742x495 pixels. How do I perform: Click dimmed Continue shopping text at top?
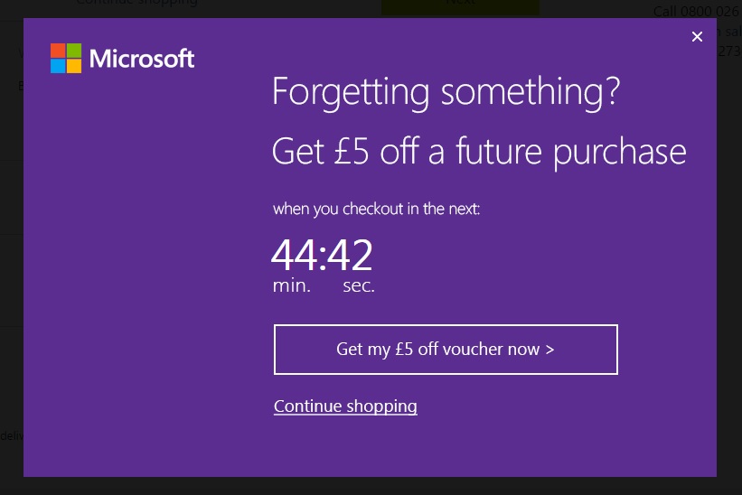pyautogui.click(x=137, y=3)
